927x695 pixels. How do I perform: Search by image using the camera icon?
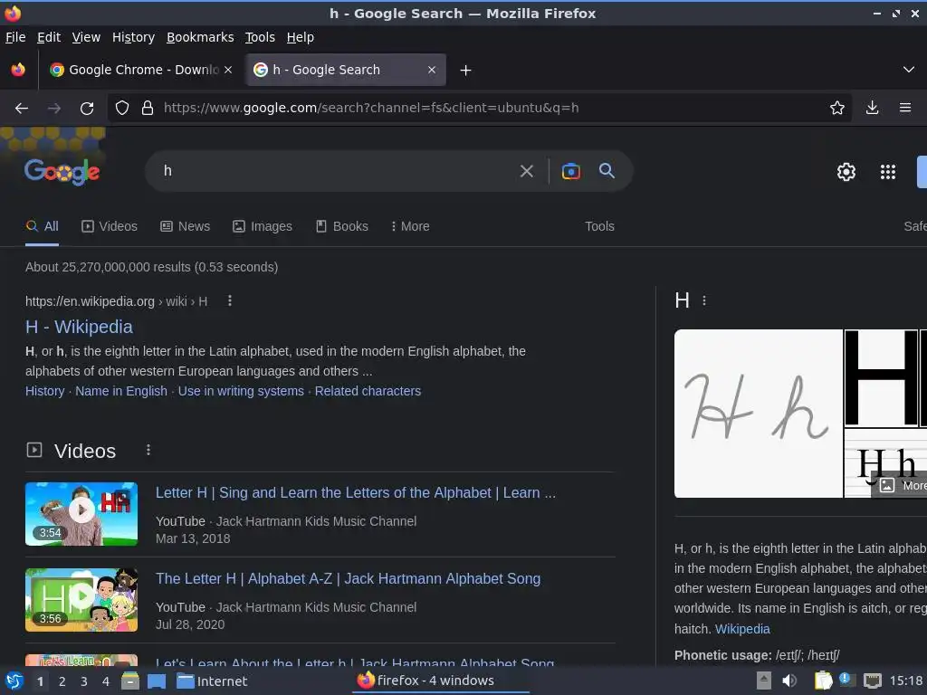[x=570, y=171]
